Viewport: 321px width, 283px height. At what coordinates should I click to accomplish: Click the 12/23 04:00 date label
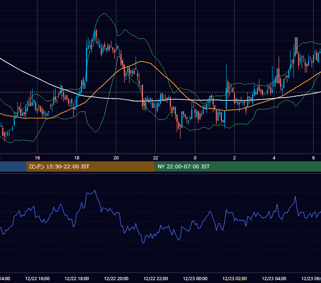coord(274,278)
